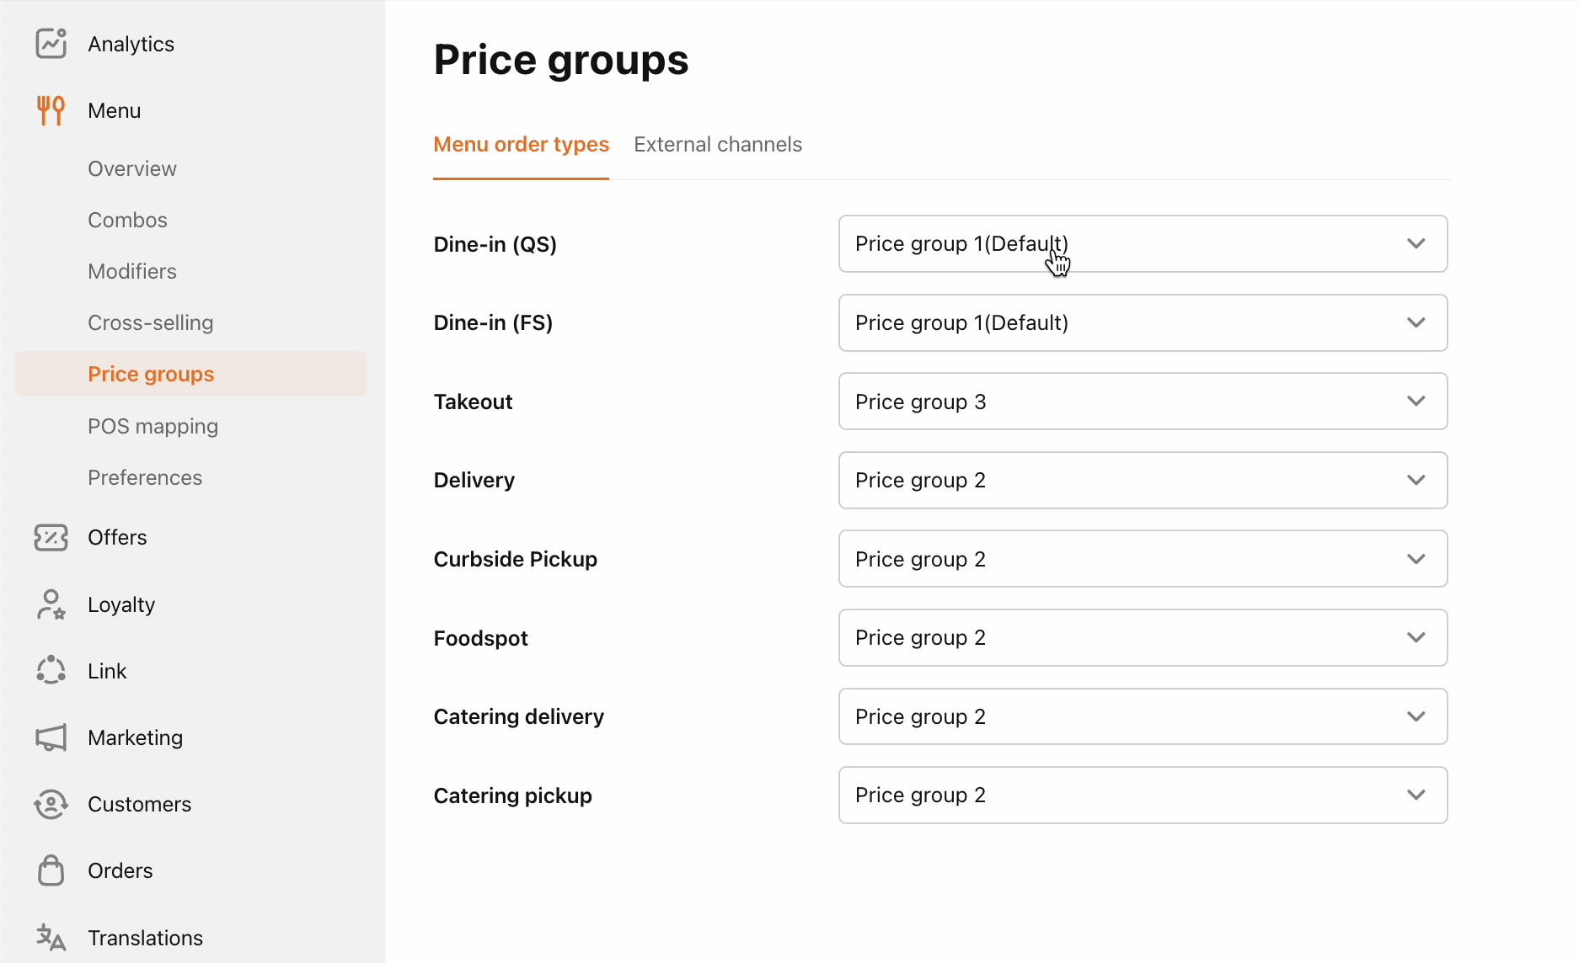Open Modifiers submenu item
This screenshot has height=963, width=1579.
point(132,271)
